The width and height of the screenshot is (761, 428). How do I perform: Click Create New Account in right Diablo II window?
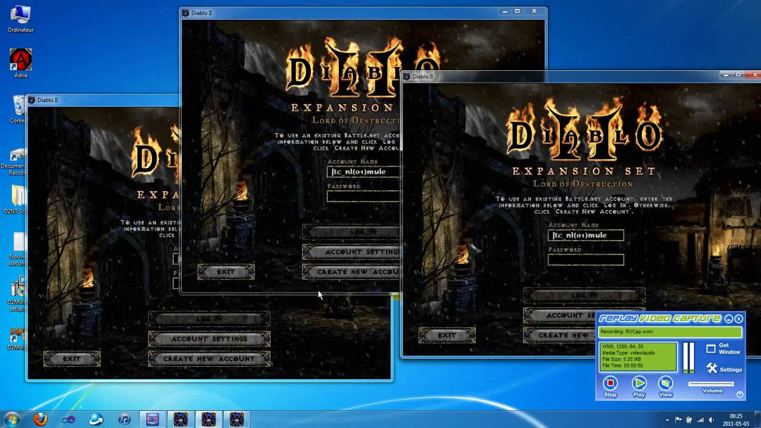[560, 335]
